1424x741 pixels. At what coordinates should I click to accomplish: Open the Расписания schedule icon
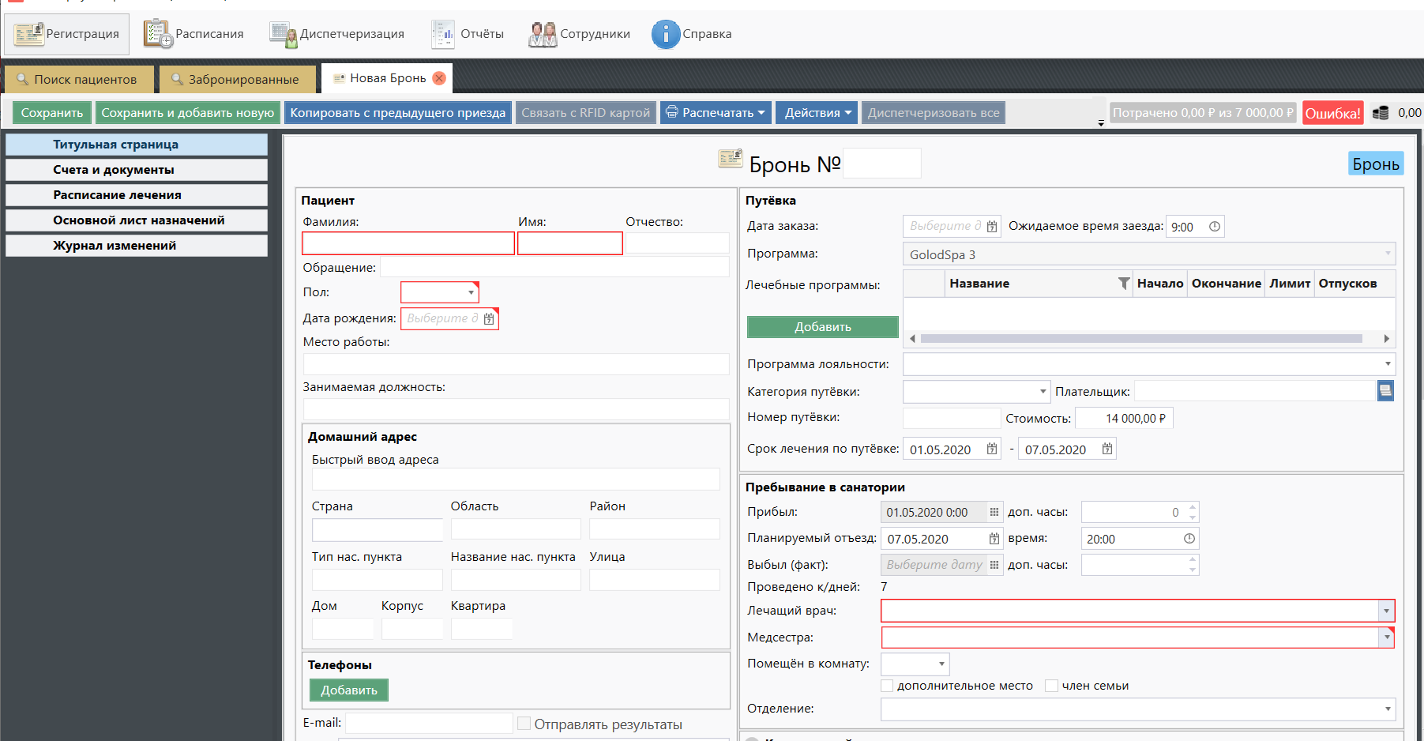pos(158,34)
